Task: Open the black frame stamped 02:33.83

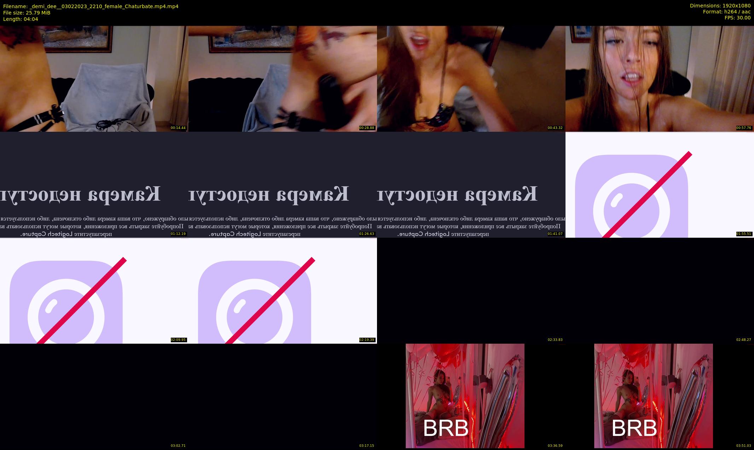Action: pyautogui.click(x=471, y=291)
